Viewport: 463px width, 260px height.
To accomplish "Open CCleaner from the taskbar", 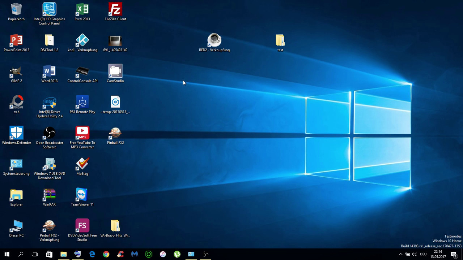I will point(120,254).
